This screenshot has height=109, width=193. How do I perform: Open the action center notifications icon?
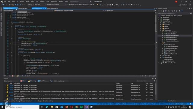pyautogui.click(x=190, y=107)
